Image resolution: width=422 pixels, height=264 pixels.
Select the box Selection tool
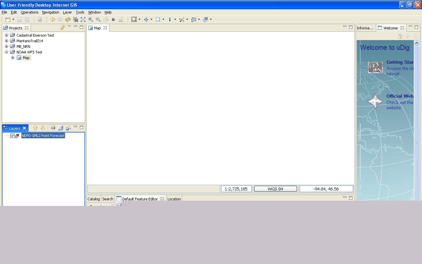pyautogui.click(x=158, y=19)
